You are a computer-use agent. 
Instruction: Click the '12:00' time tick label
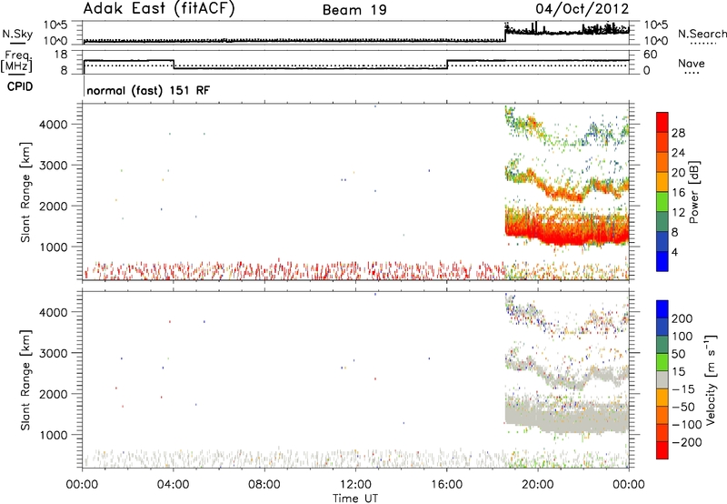point(355,485)
